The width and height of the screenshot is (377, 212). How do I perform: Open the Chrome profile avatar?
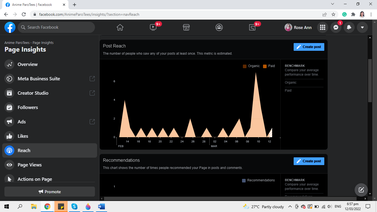coord(362,14)
